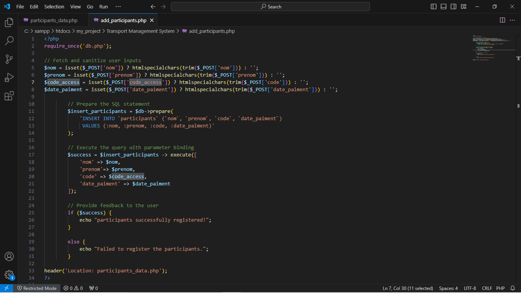The height and width of the screenshot is (293, 521).
Task: Open the Manage gear icon
Action: click(9, 275)
